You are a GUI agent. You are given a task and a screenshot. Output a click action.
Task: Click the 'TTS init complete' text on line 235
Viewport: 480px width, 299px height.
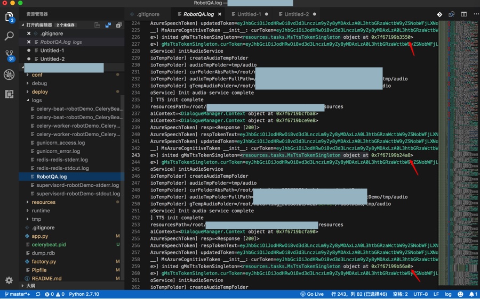tap(179, 99)
